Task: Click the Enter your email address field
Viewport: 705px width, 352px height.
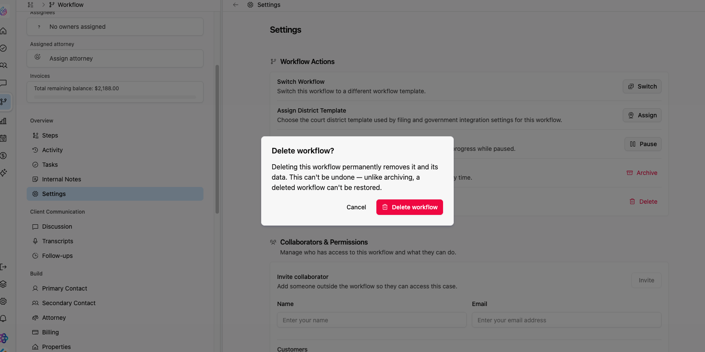Action: (566, 320)
